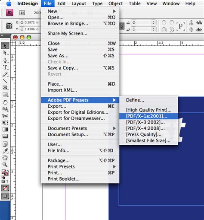Open the Layout menu
Screen dimensions: 204x220
tap(79, 3)
